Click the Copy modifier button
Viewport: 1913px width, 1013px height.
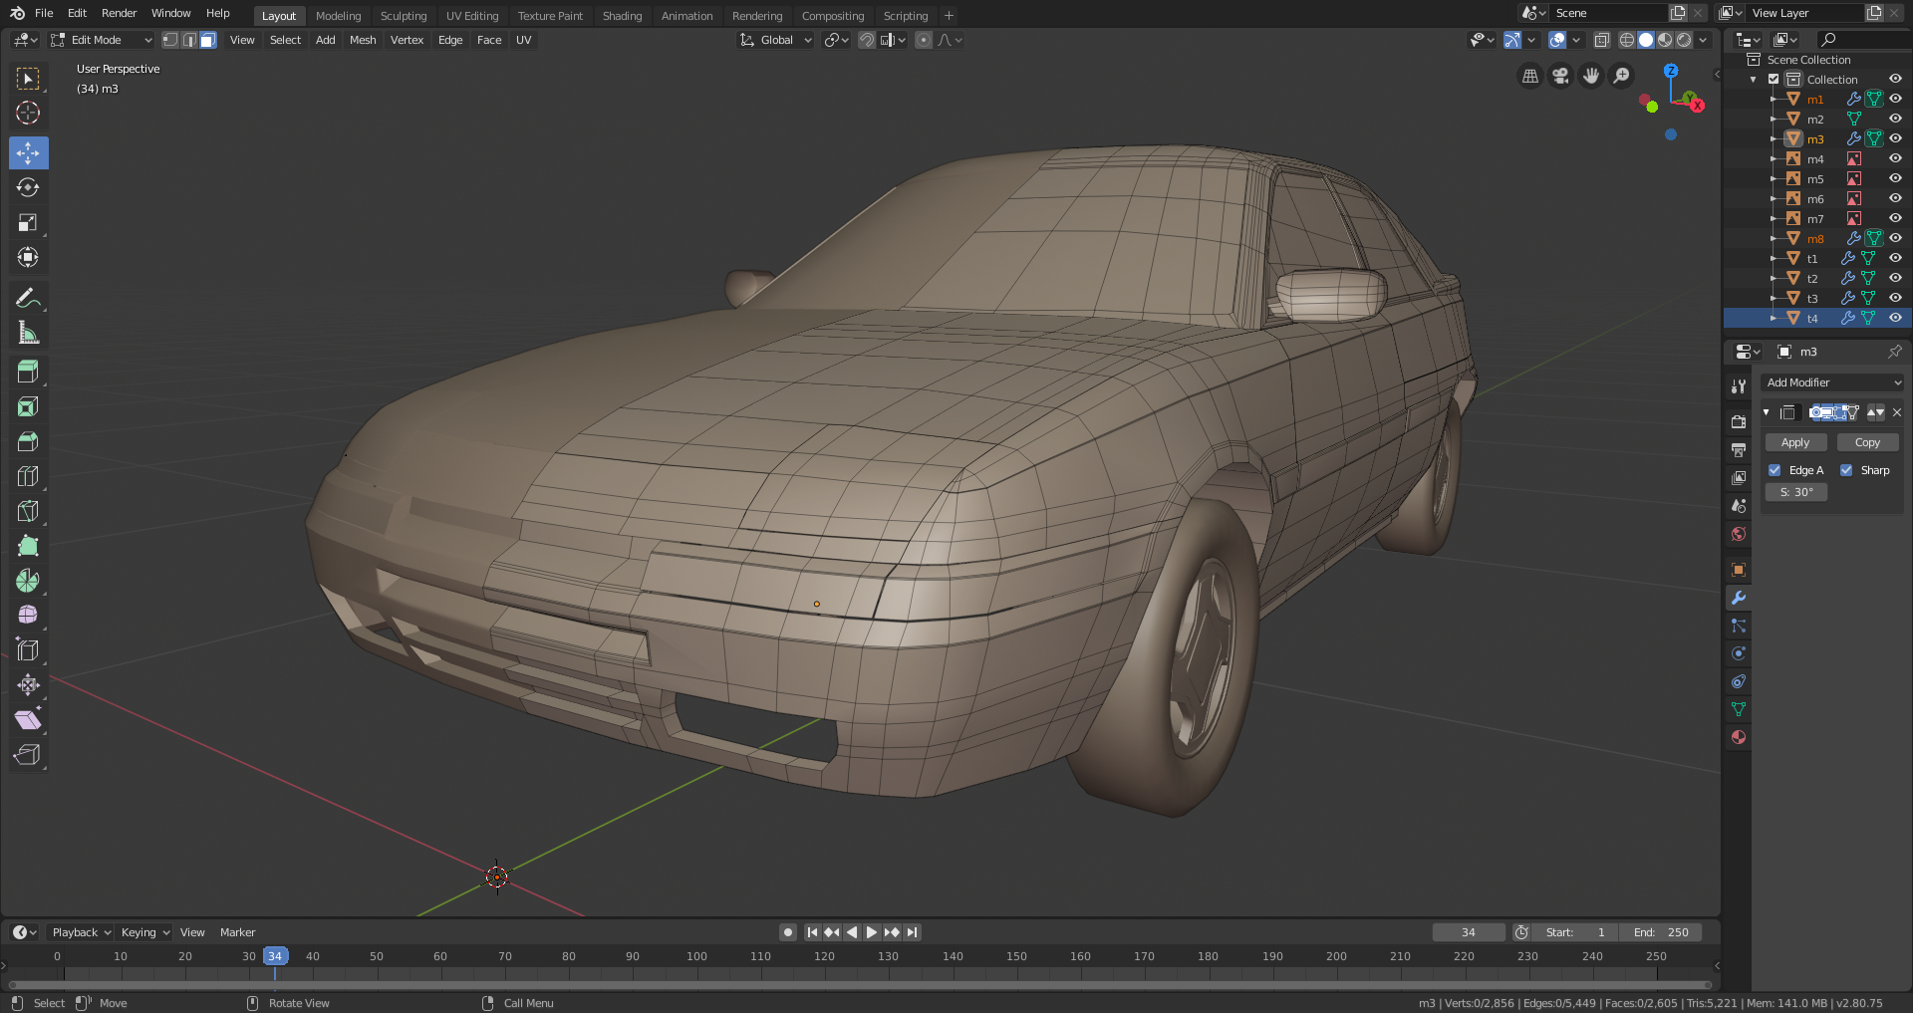pyautogui.click(x=1867, y=442)
